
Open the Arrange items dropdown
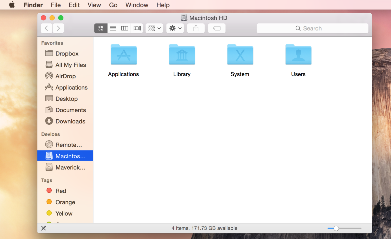click(154, 28)
